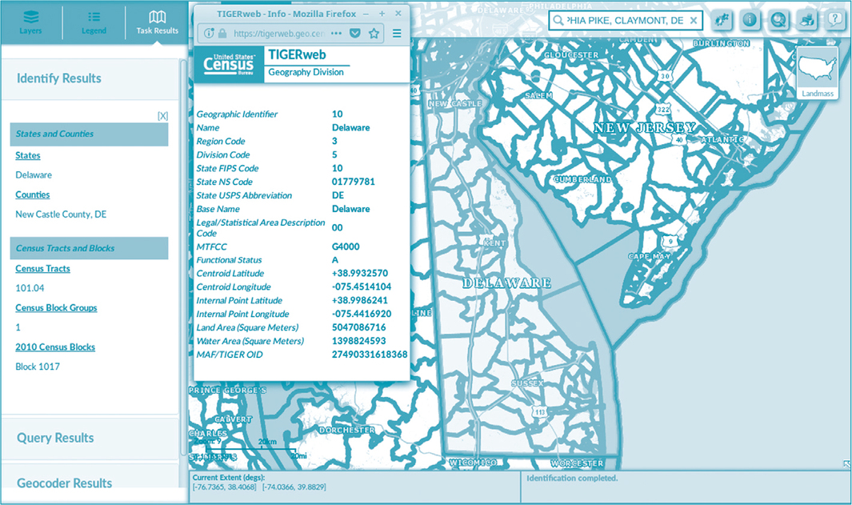Click the 2010 Census Blocks link

(55, 347)
